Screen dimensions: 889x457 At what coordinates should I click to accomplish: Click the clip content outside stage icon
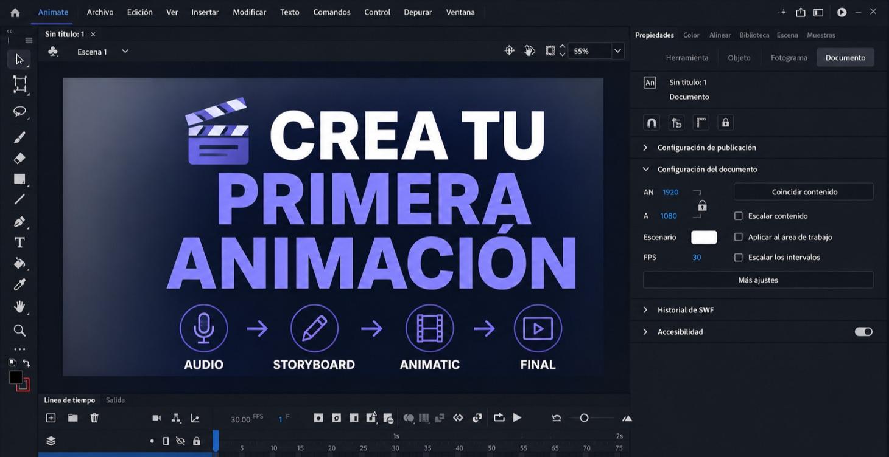point(550,51)
